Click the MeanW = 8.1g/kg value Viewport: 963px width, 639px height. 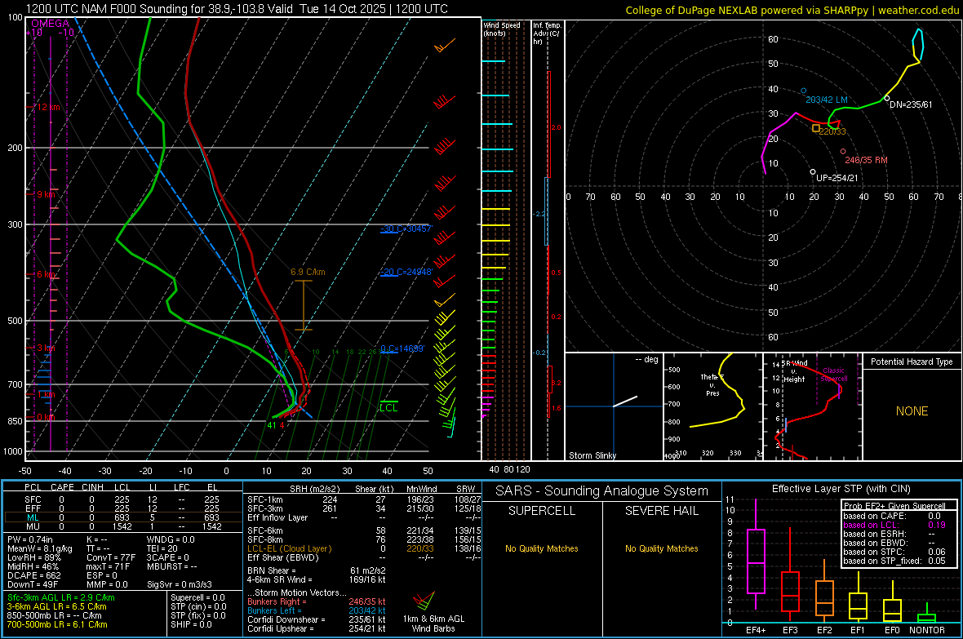tap(39, 548)
